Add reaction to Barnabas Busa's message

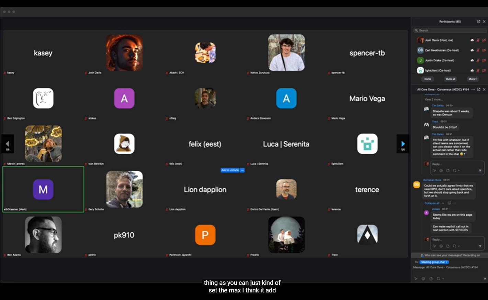(449, 203)
